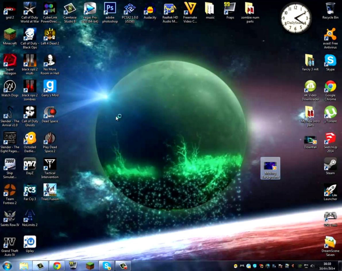Open avast! Free Antivirus shortcut
This screenshot has width=342, height=271.
tap(330, 38)
